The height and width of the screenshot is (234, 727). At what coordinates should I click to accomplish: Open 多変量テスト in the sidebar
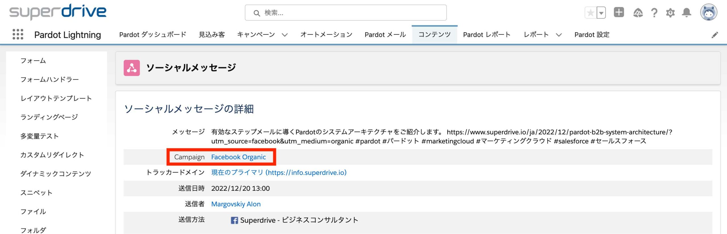point(39,136)
